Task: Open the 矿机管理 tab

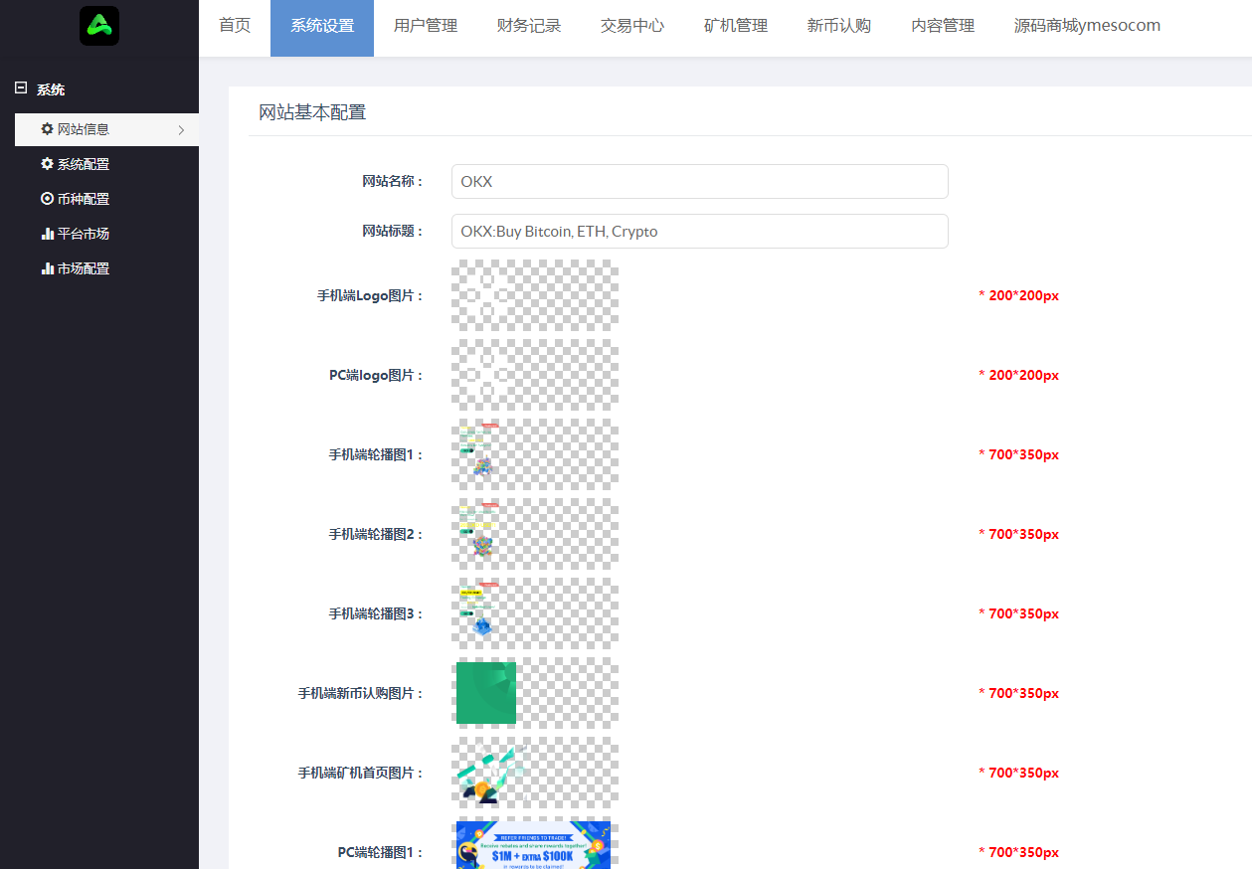Action: 736,26
